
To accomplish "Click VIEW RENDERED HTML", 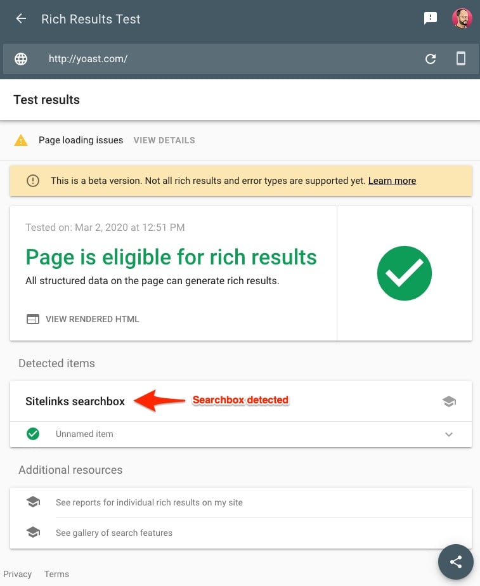I will coord(93,319).
